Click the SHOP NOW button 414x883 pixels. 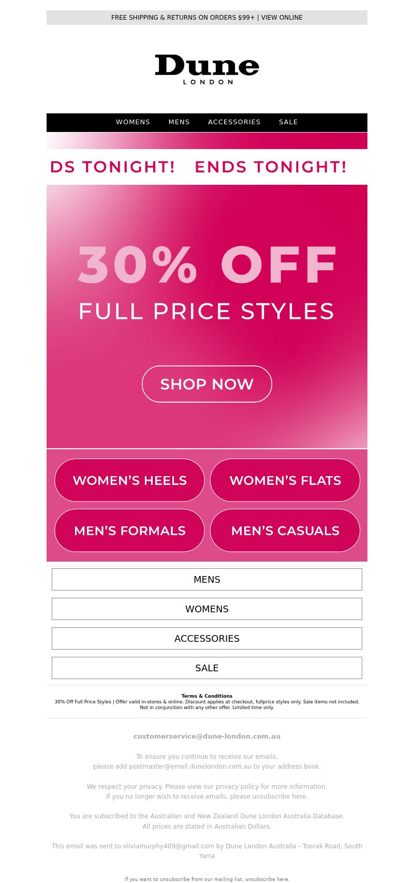207,384
